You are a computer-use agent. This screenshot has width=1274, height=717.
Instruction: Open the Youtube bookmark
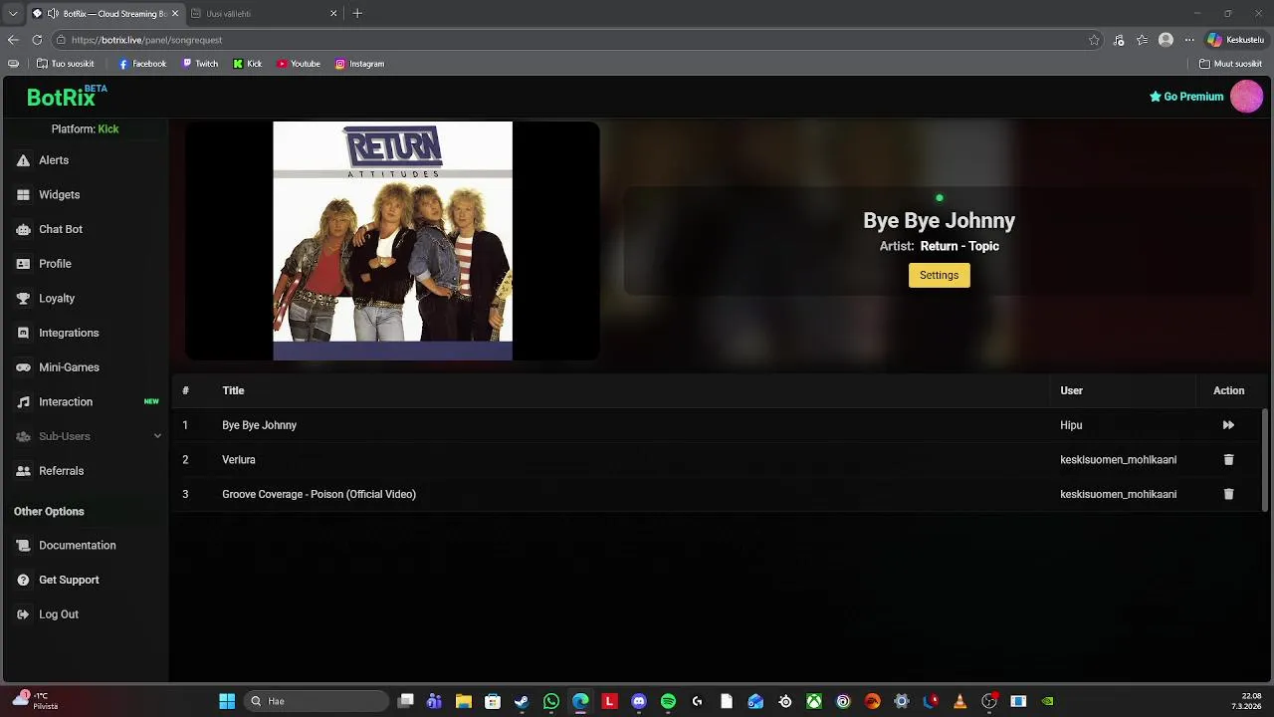[x=299, y=64]
